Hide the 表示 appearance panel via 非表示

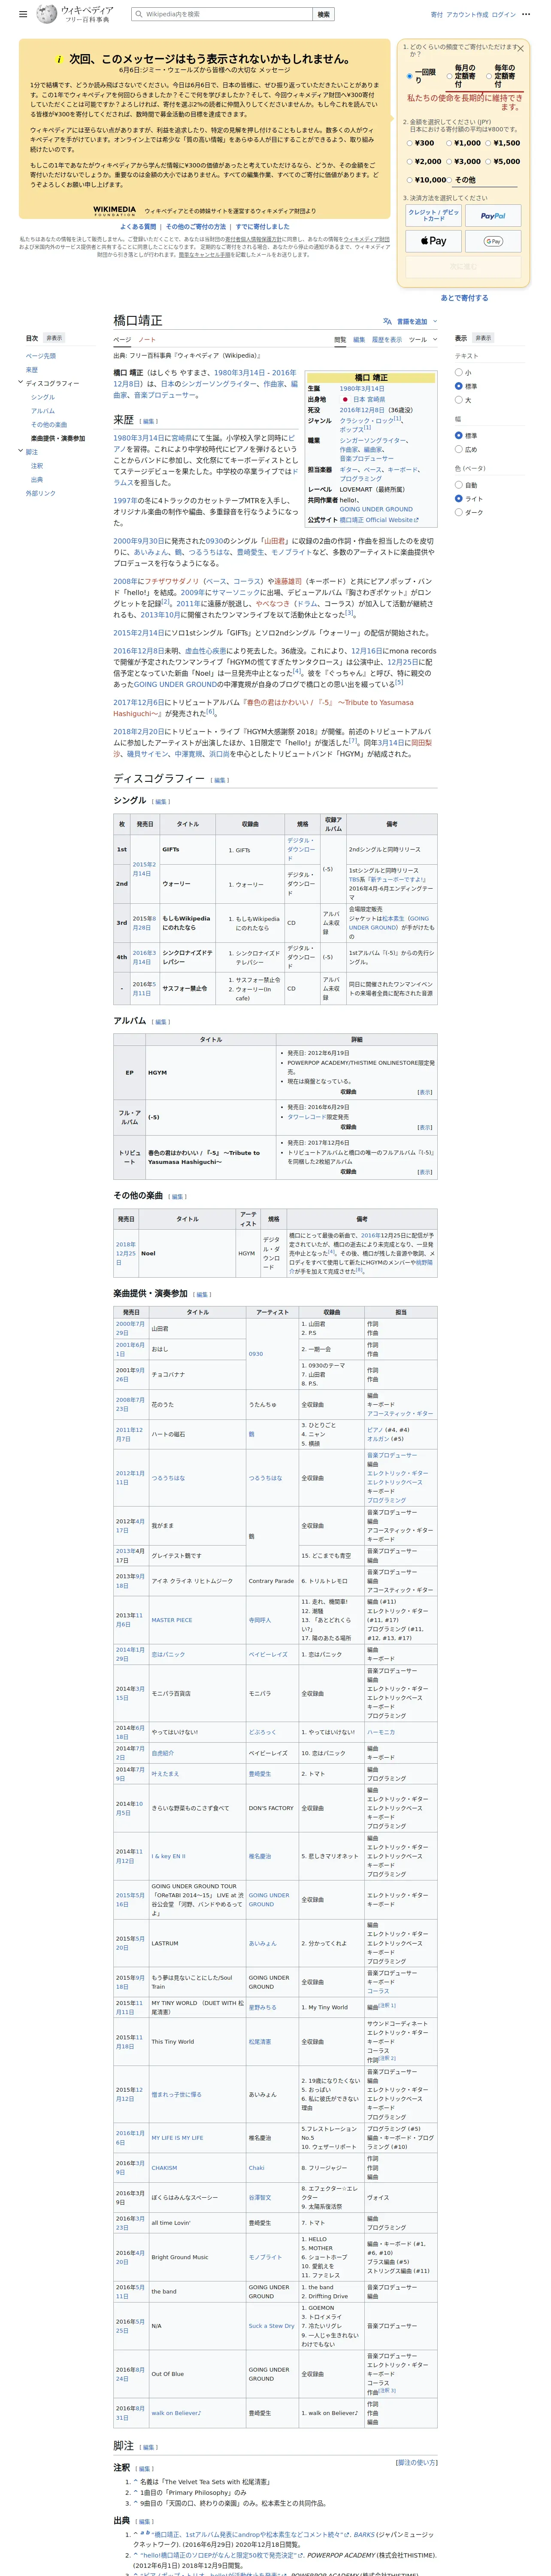pyautogui.click(x=483, y=338)
